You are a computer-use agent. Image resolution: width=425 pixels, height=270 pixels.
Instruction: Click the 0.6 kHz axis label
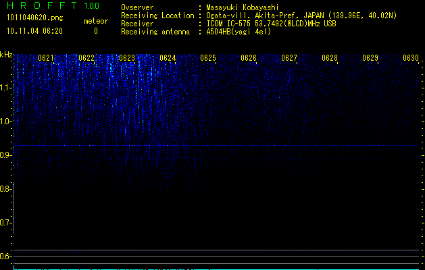pos(5,256)
